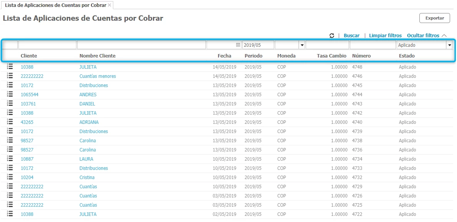Open the Moneda filter dropdown
This screenshot has height=222, width=457.
tap(302, 45)
